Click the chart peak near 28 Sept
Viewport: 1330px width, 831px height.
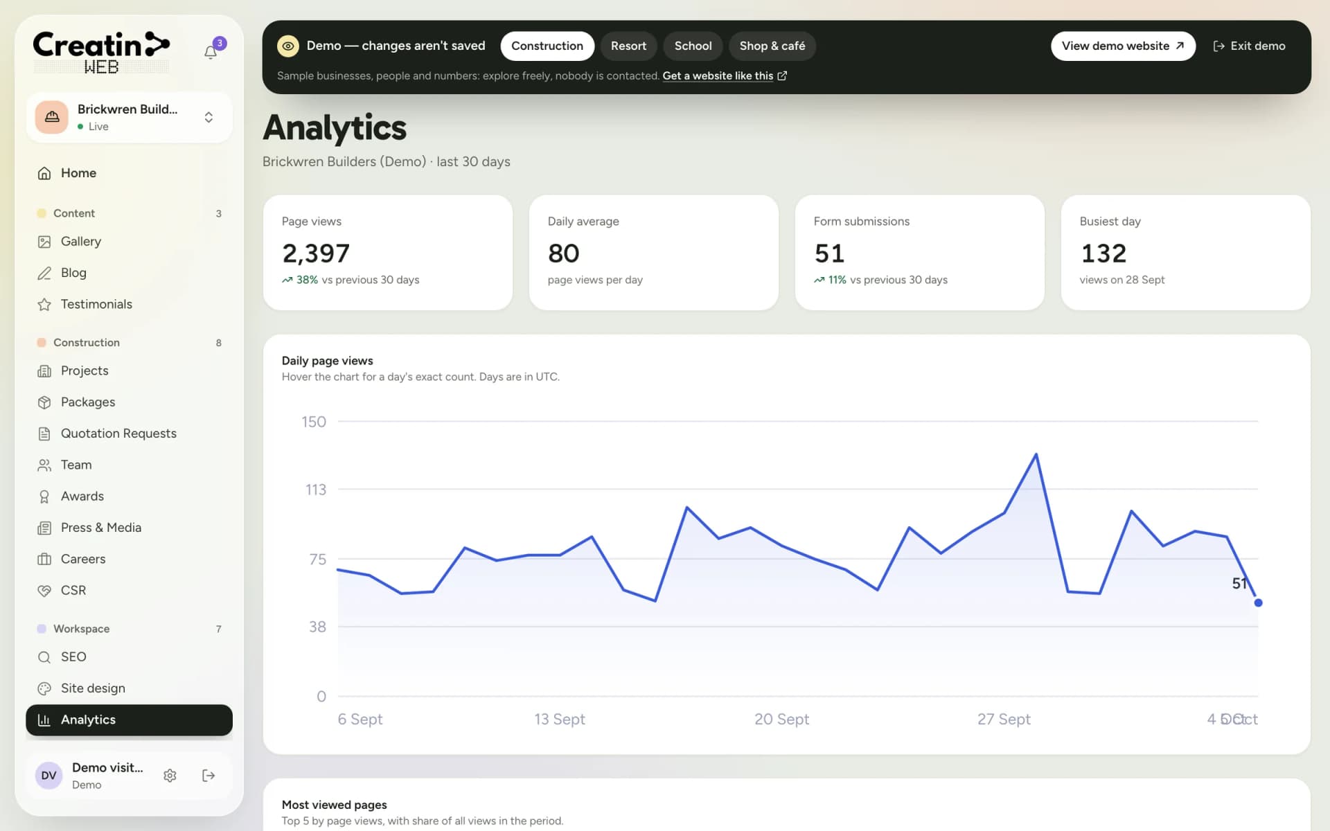click(x=1036, y=454)
